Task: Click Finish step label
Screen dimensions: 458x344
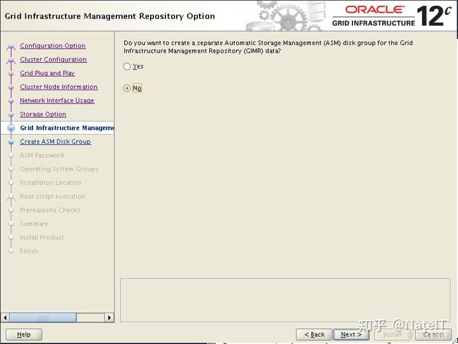Action: coord(29,251)
